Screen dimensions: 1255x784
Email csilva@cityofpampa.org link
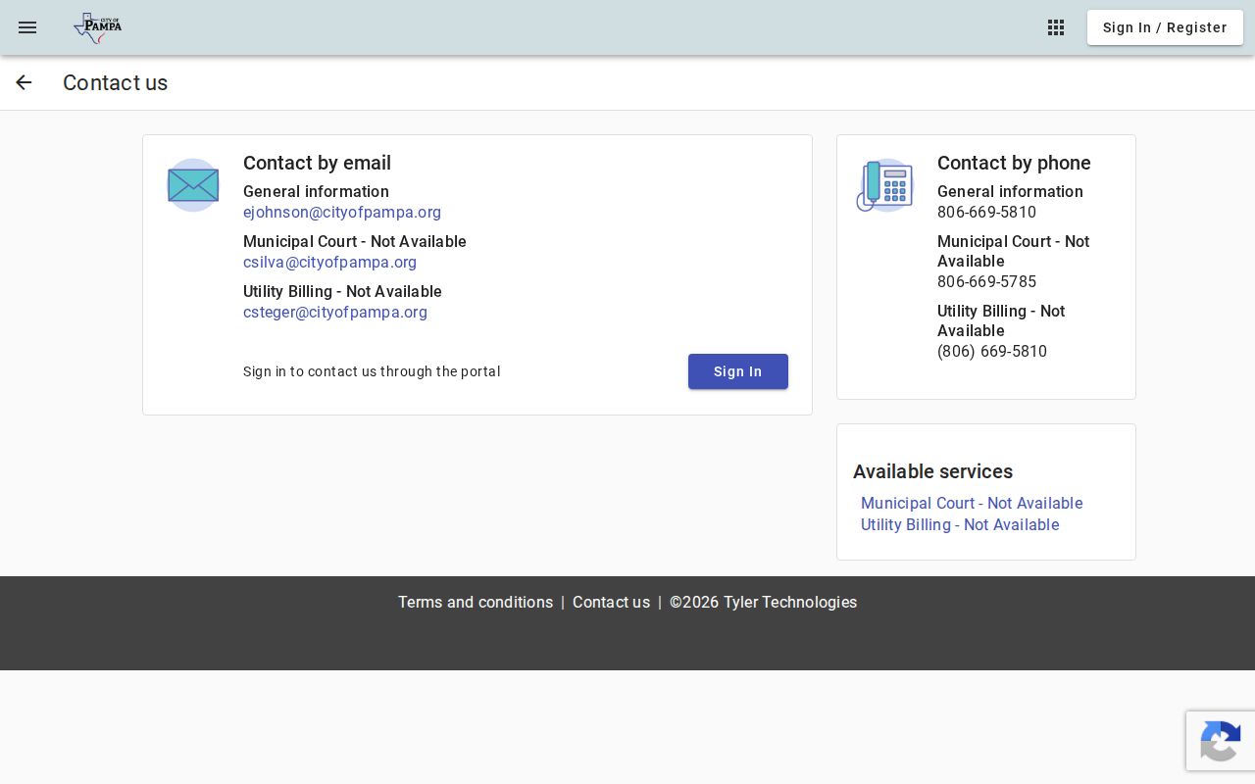(x=329, y=263)
